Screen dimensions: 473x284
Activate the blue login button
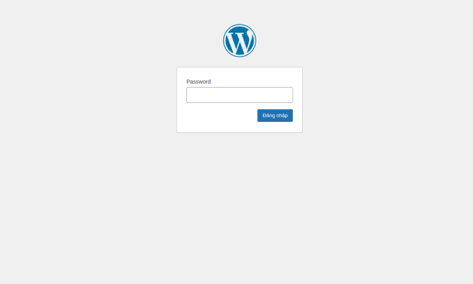click(275, 115)
